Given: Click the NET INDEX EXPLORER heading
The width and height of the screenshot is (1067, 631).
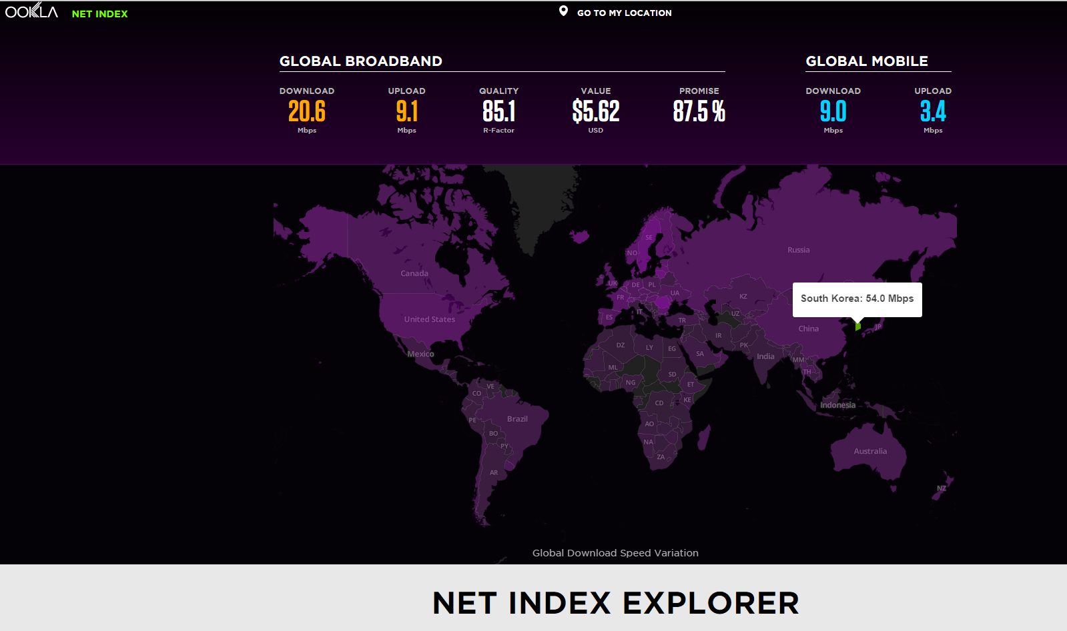Looking at the screenshot, I should tap(615, 604).
